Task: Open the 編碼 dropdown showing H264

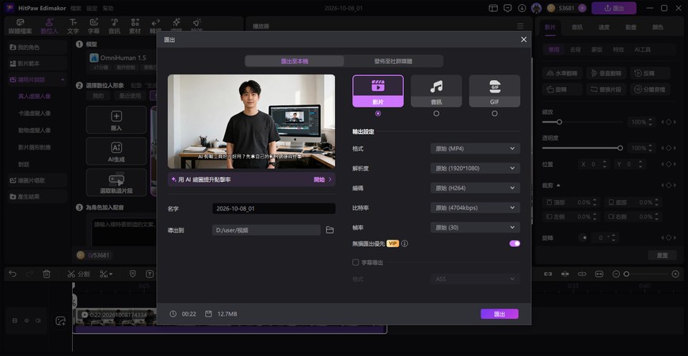Action: click(x=475, y=188)
